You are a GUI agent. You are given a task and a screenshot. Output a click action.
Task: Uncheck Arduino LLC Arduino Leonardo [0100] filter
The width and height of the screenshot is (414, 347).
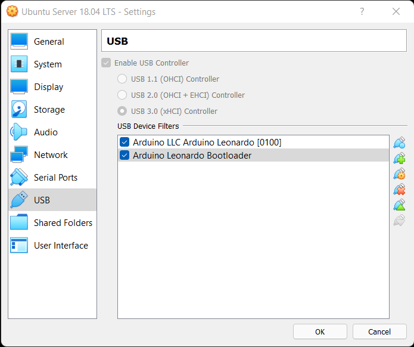[124, 142]
